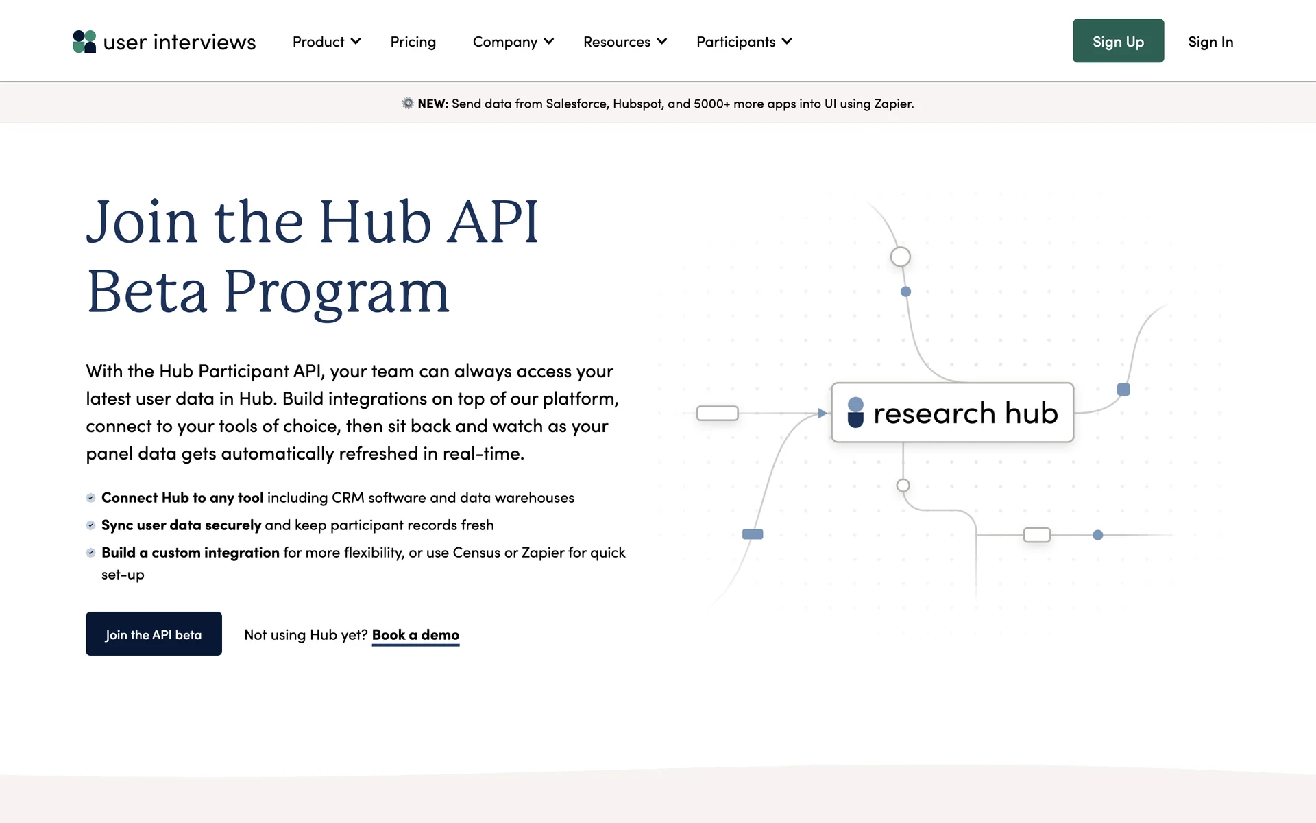The width and height of the screenshot is (1316, 823).
Task: Click the Sign In link
Action: 1210,42
